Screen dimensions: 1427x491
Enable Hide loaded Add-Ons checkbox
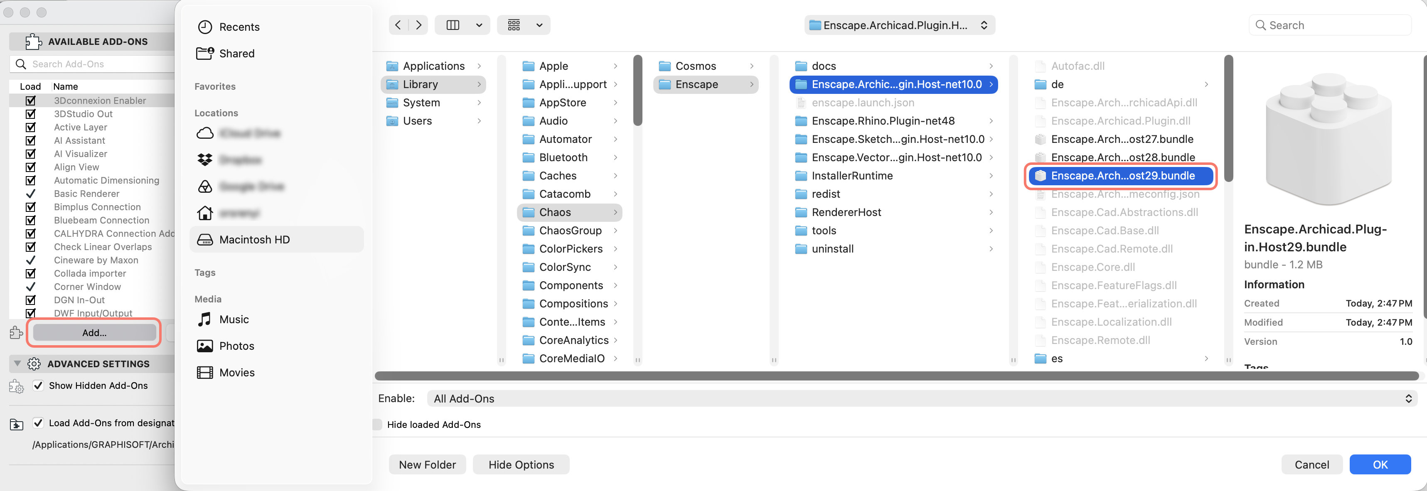click(377, 425)
